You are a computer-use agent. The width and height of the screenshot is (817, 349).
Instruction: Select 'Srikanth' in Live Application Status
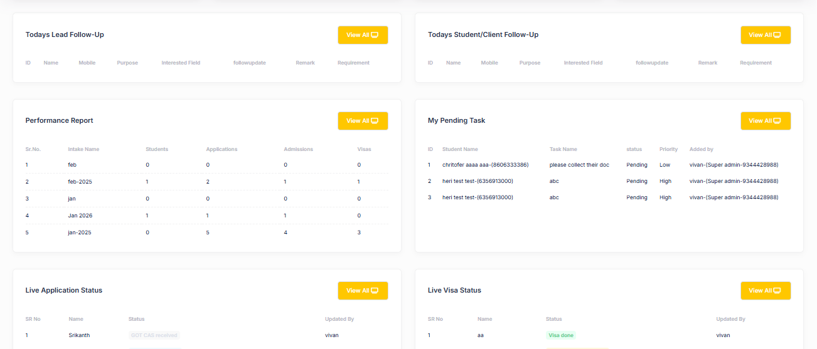click(x=79, y=335)
